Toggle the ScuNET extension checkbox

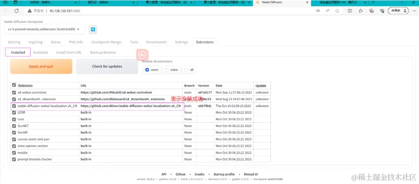[x=14, y=126]
